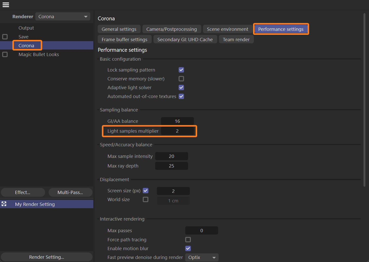
Task: Open the Team render tab
Action: click(236, 39)
